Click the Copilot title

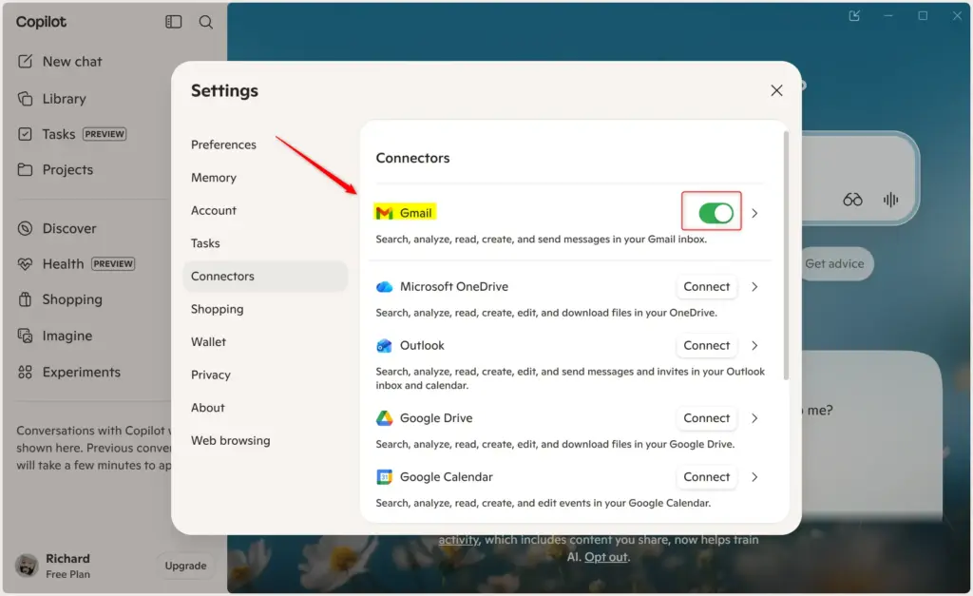[41, 22]
